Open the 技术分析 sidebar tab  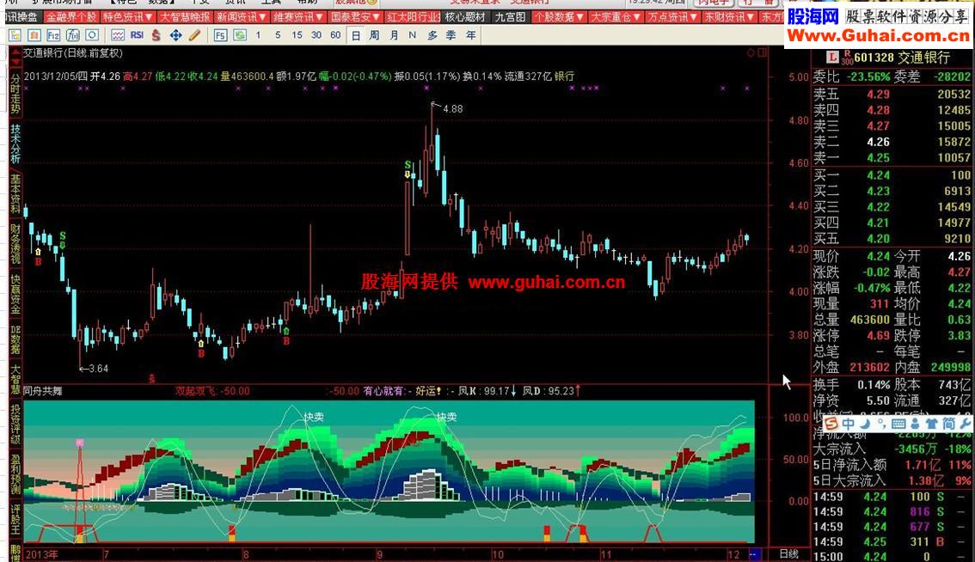[15, 144]
